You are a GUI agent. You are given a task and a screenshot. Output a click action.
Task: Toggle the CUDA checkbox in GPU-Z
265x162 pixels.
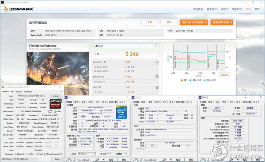pyautogui.click(x=27, y=154)
